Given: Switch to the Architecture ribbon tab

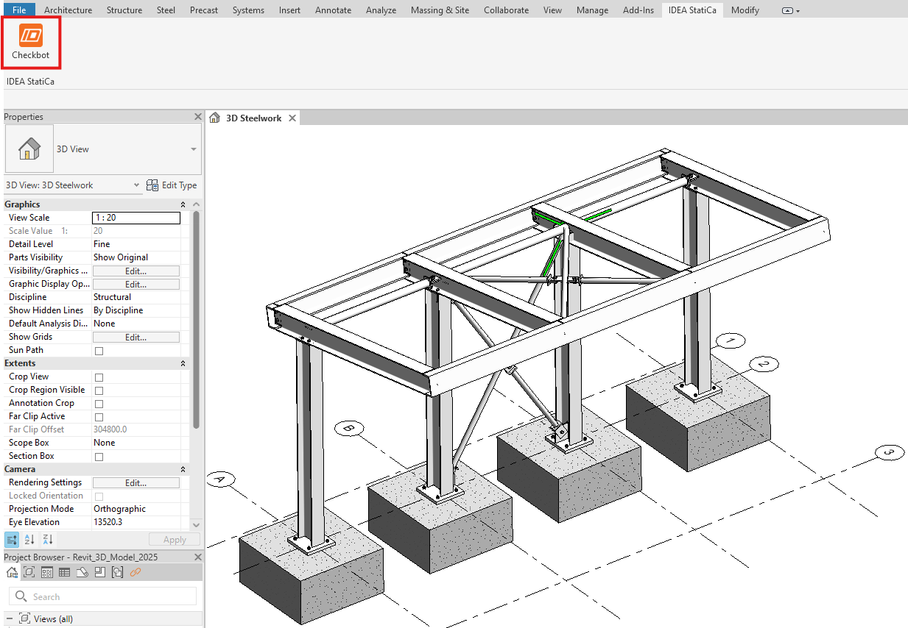Looking at the screenshot, I should coord(68,10).
